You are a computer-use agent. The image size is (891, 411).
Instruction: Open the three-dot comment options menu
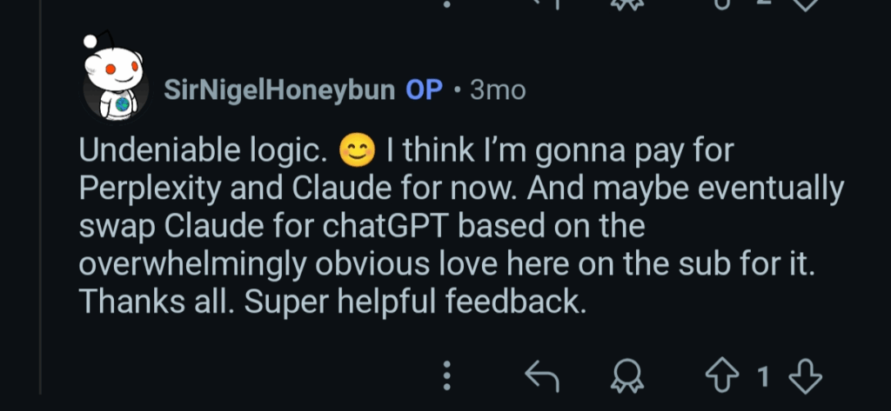447,376
